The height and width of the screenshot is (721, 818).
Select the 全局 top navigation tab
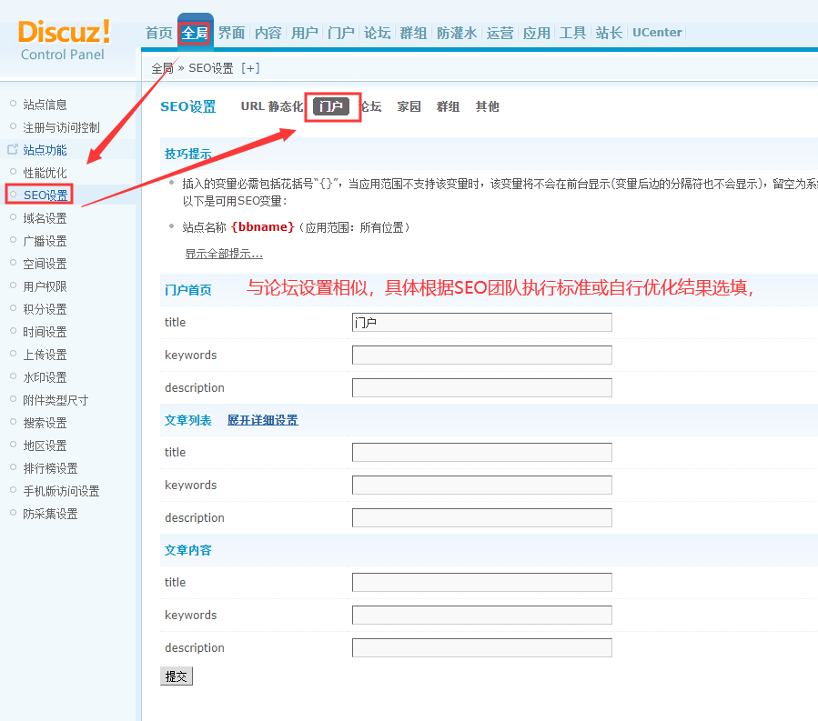coord(195,33)
